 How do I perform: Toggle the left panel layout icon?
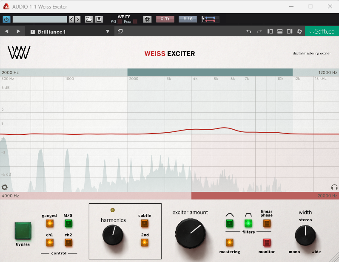pyautogui.click(x=270, y=31)
